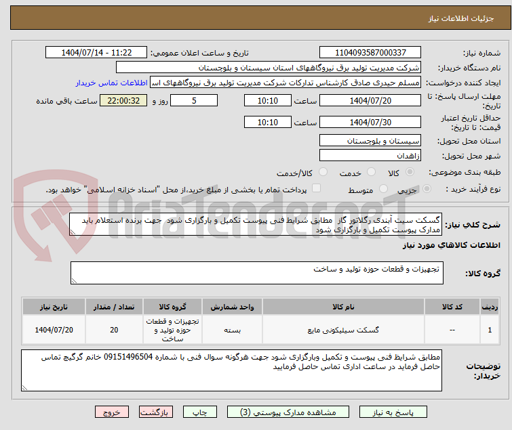Open اطلاعات تماس خریدار link
This screenshot has height=430, width=512.
pyautogui.click(x=112, y=83)
